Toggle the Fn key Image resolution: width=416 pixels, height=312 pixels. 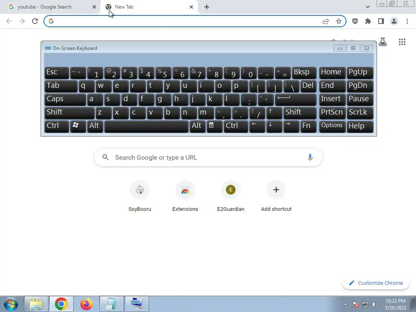tap(308, 126)
